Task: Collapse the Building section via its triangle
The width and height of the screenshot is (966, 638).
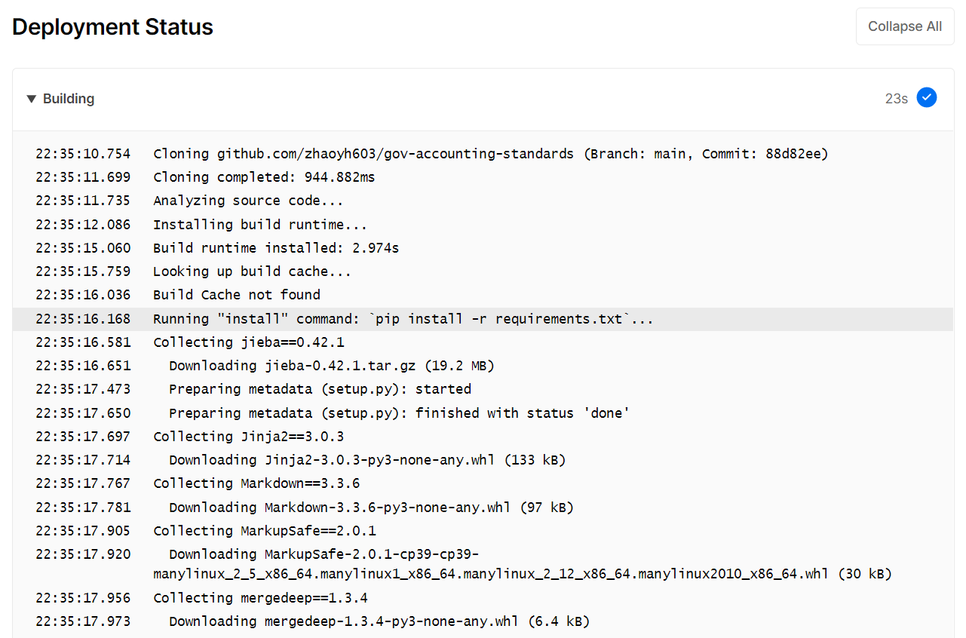Action: [31, 99]
